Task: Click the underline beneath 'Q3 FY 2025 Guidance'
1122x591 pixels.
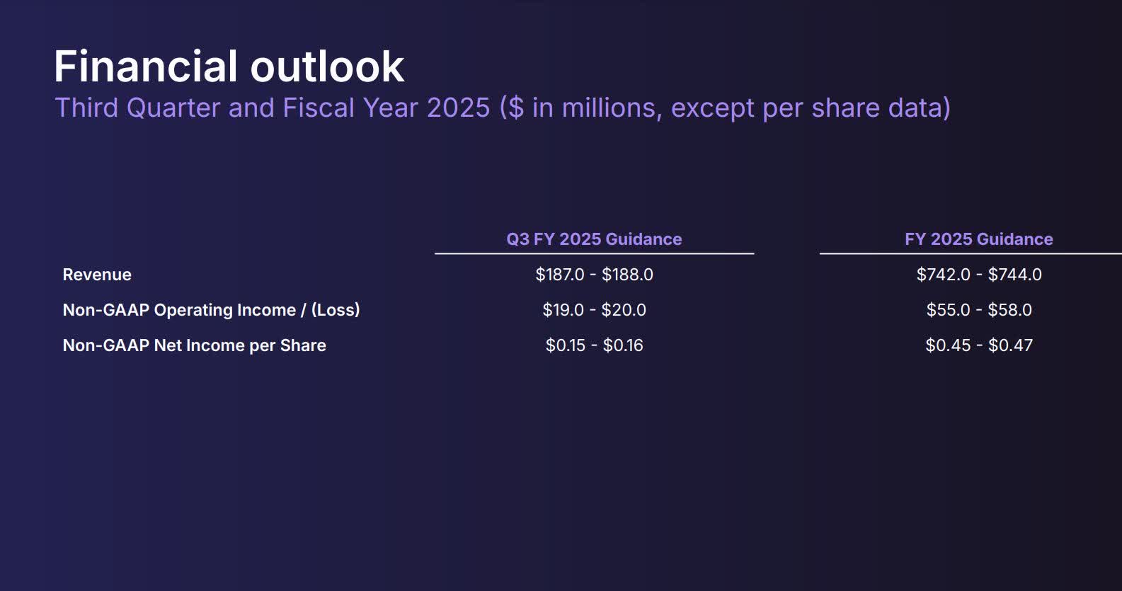Action: pyautogui.click(x=594, y=253)
